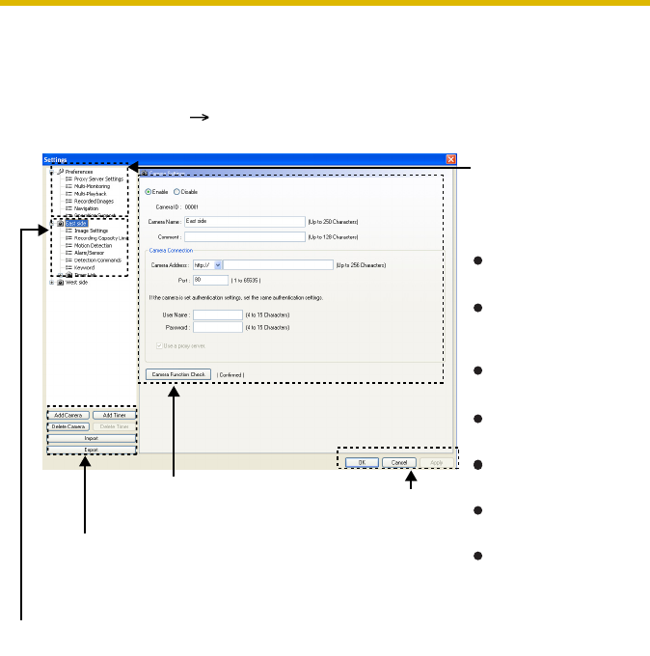The image size is (650, 656).
Task: Click into the Camera Name field
Action: (244, 221)
